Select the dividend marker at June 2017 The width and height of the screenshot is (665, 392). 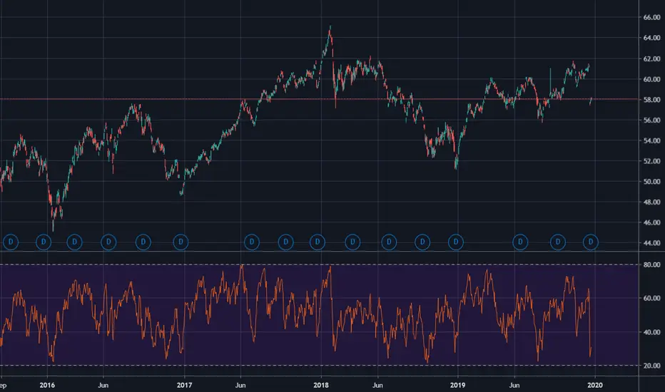pyautogui.click(x=252, y=242)
